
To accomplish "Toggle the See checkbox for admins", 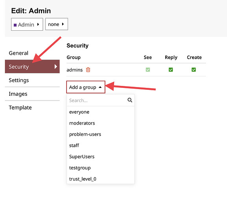I will tap(148, 70).
